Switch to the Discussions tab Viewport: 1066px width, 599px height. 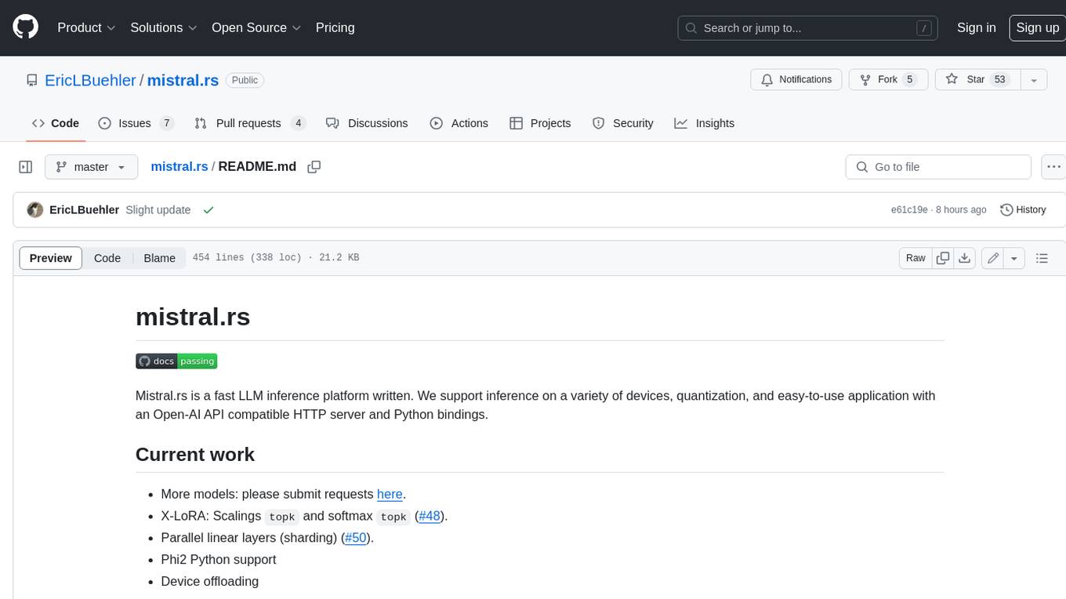pyautogui.click(x=367, y=123)
